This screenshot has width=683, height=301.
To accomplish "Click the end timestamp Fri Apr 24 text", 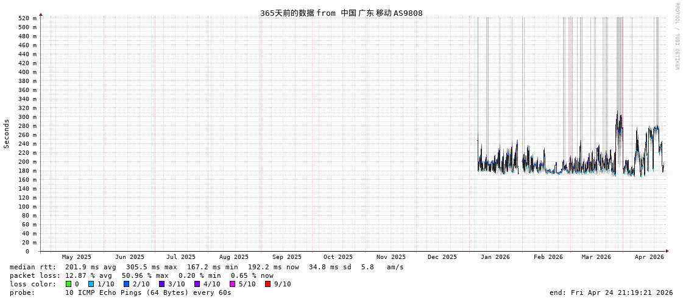I will (x=611, y=292).
